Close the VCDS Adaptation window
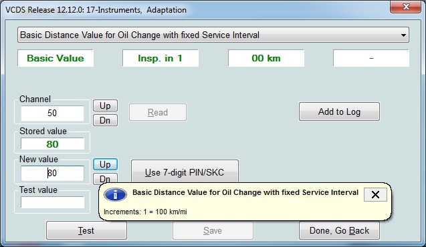Image resolution: width=426 pixels, height=247 pixels. tap(406, 7)
